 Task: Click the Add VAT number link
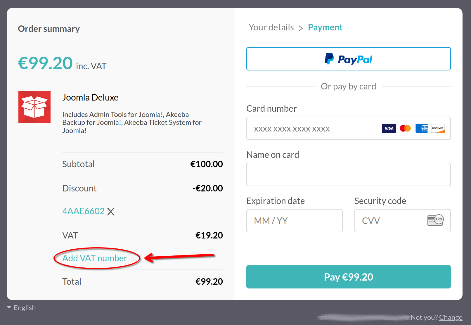(x=95, y=258)
